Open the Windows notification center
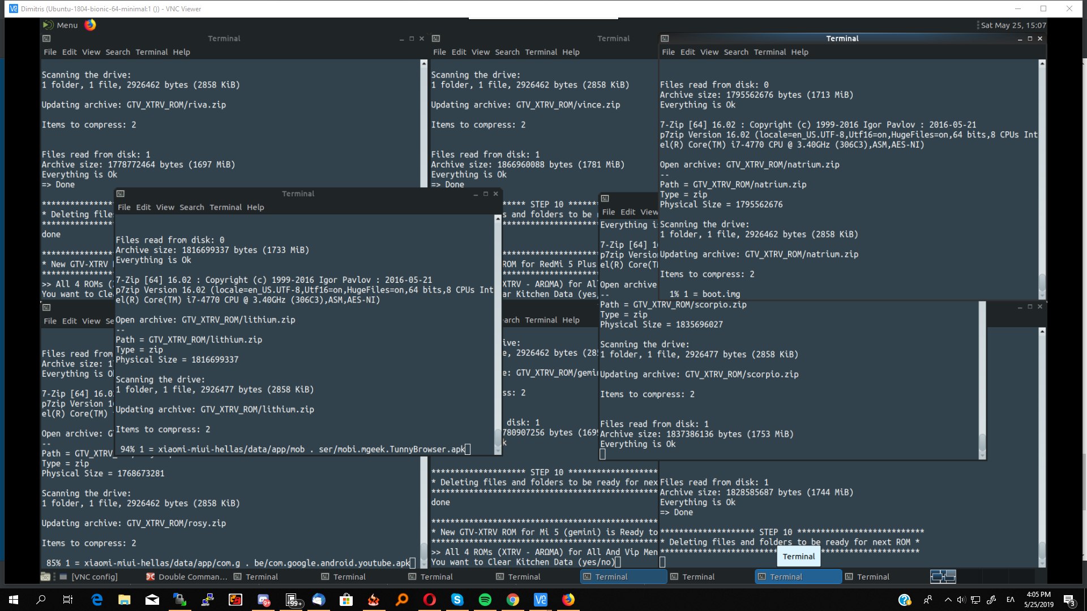Screen dimensions: 1087x611 [1069, 600]
